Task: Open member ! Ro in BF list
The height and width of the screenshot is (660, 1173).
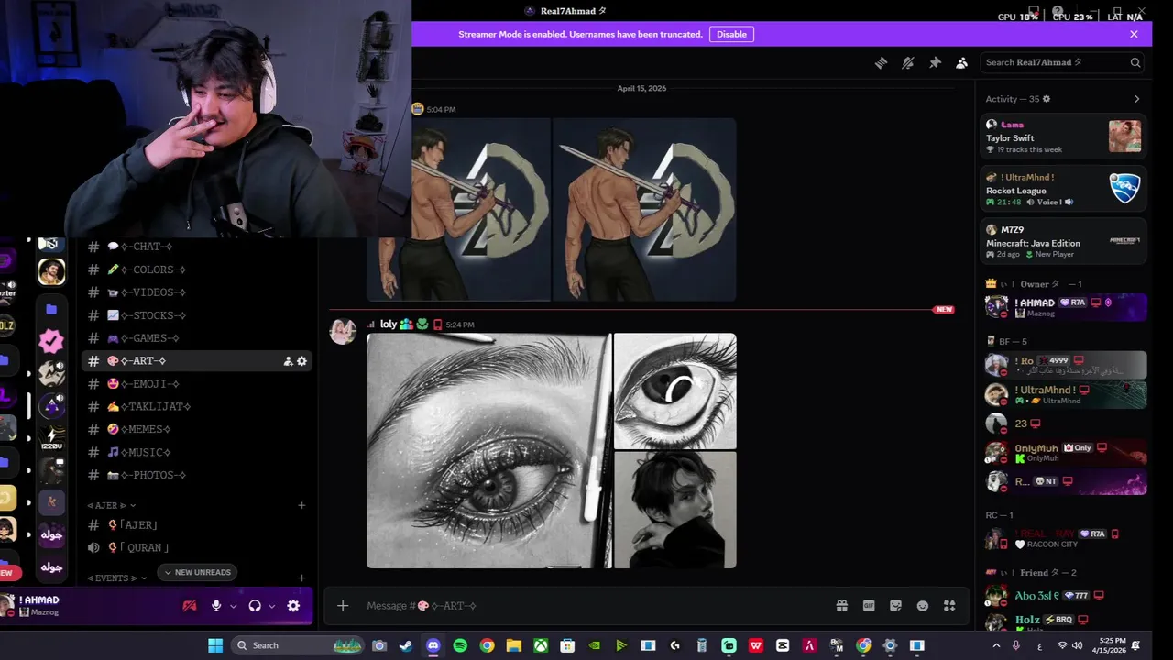Action: (x=1065, y=365)
